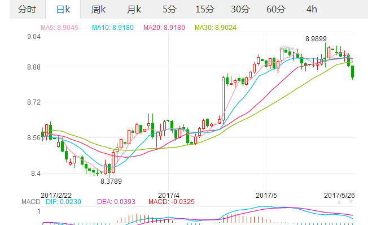Image resolution: width=368 pixels, height=225 pixels.
Task: Click the faint down arrow below the 2017/5/26 date
Action: pos(351,202)
